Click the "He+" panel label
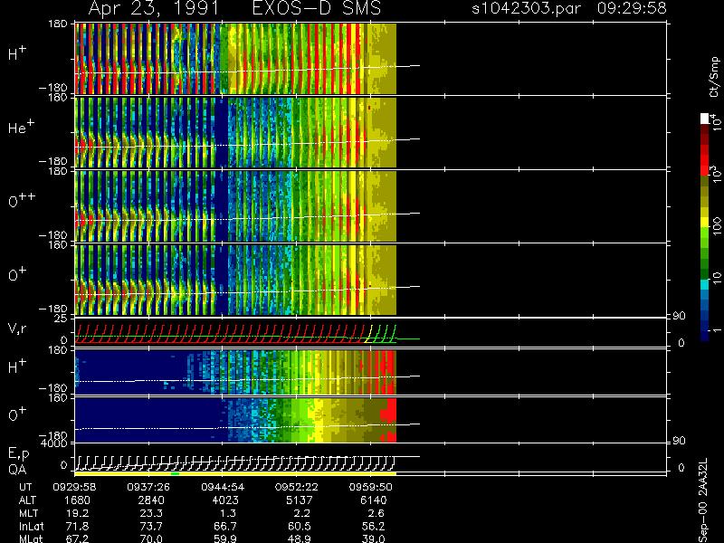Viewport: 724px width, 543px height. (x=21, y=127)
